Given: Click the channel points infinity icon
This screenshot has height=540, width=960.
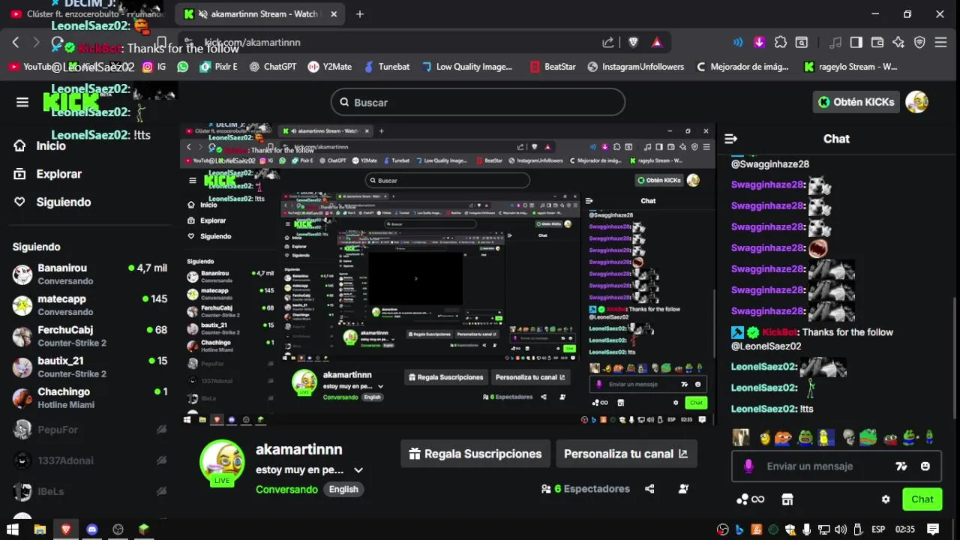Looking at the screenshot, I should pyautogui.click(x=749, y=499).
